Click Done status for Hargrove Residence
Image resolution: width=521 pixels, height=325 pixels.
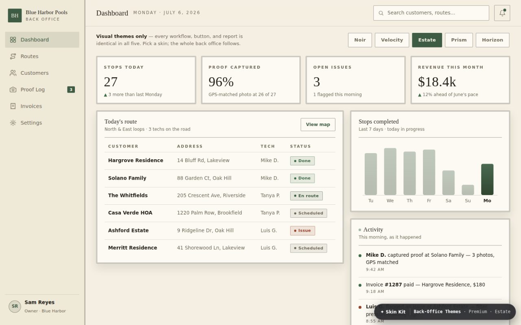[302, 161]
